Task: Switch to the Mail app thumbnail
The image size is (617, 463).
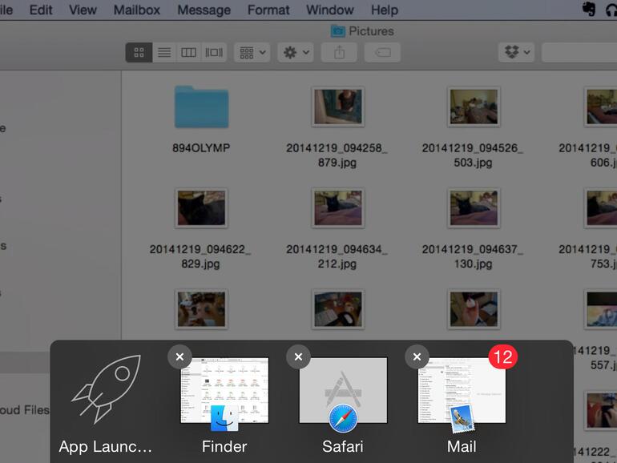Action: [462, 390]
